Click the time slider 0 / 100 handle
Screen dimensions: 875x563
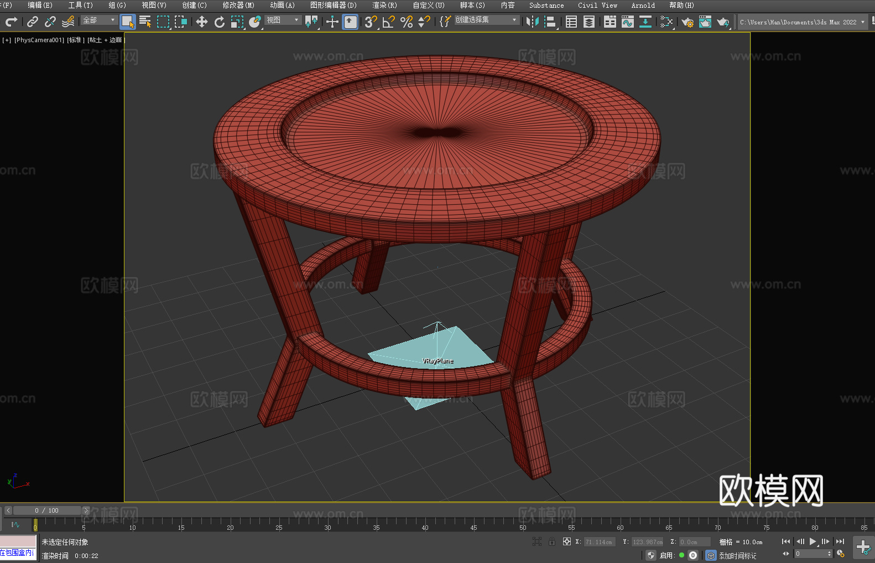pyautogui.click(x=47, y=510)
